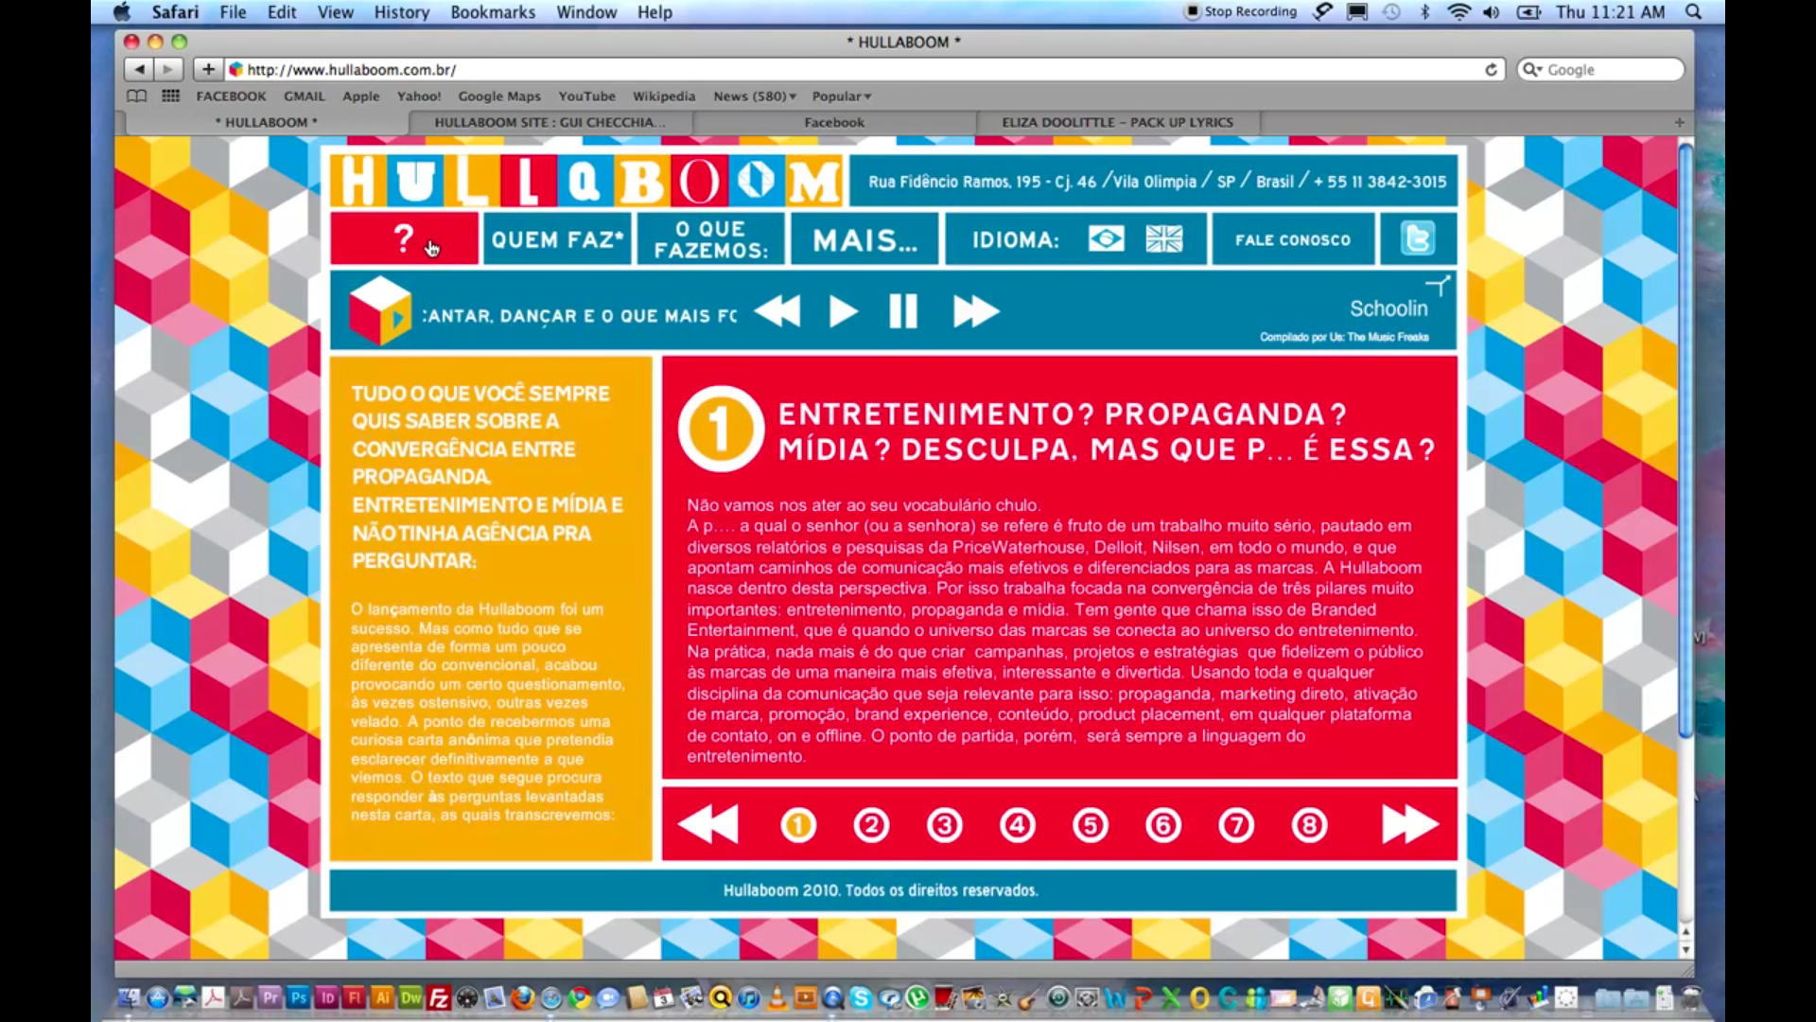This screenshot has width=1816, height=1022.
Task: Open the FALE CONOSCO contact link
Action: [1292, 239]
